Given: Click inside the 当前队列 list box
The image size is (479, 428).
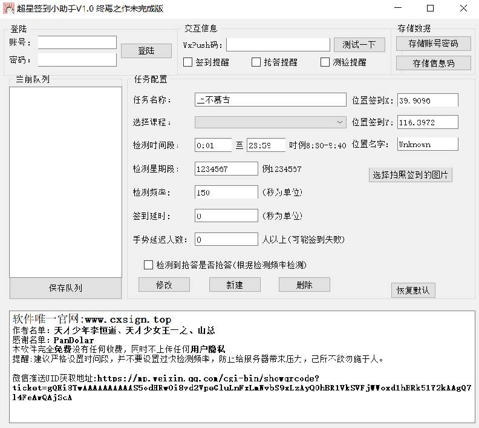Looking at the screenshot, I should 65,182.
